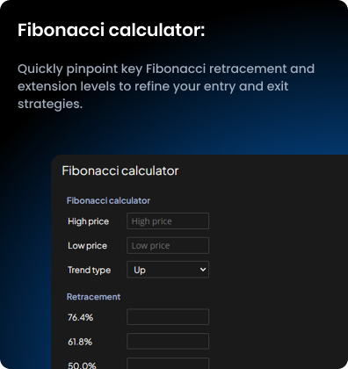Click the description paragraph about retracement levels
Screen dimensions: 348x369
(166, 86)
